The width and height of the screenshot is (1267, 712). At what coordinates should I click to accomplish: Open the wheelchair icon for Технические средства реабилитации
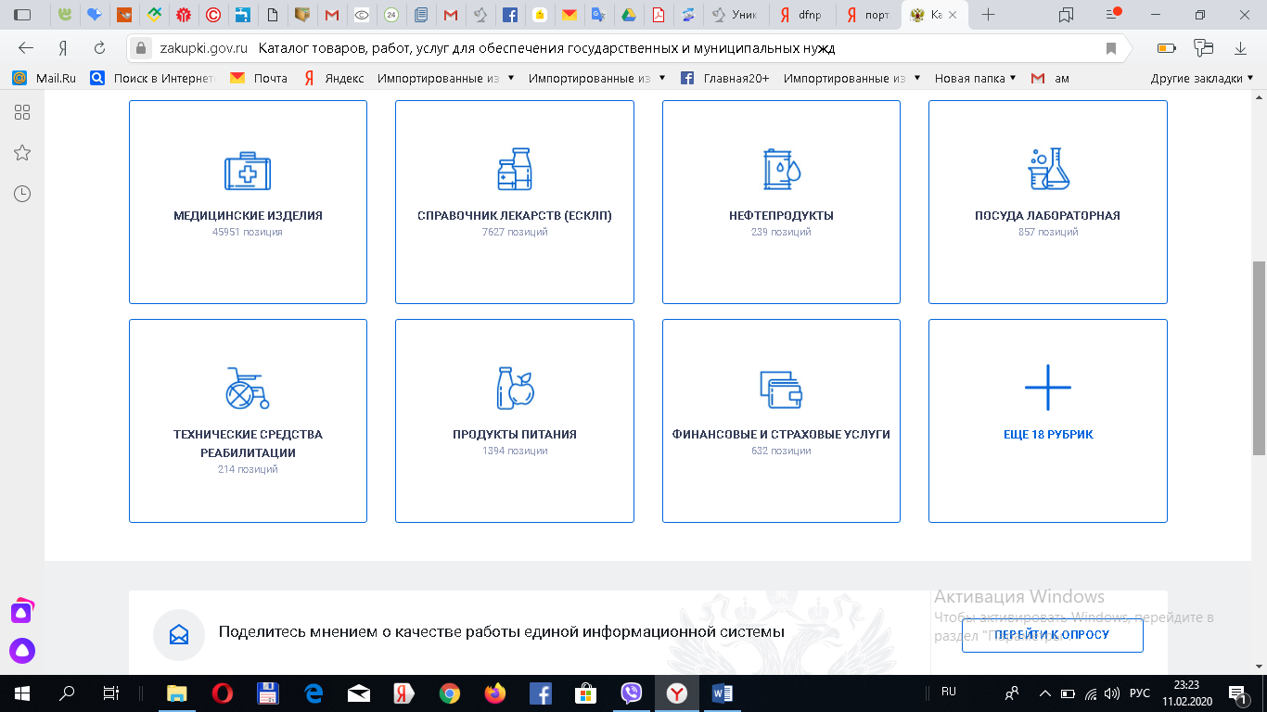[248, 388]
